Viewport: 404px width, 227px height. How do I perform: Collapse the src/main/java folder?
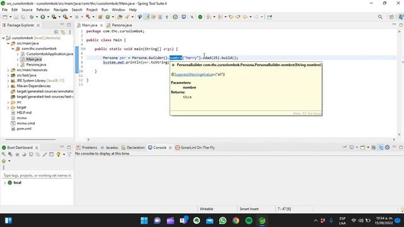pyautogui.click(x=8, y=44)
